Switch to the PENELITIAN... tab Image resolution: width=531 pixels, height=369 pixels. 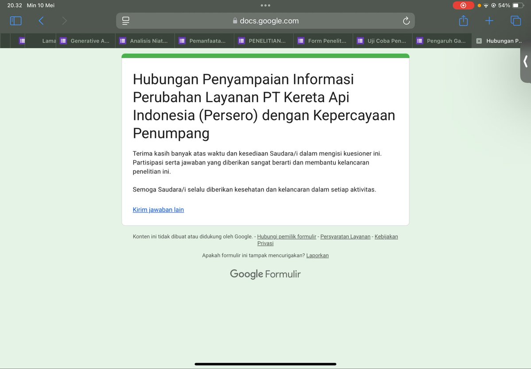(264, 41)
